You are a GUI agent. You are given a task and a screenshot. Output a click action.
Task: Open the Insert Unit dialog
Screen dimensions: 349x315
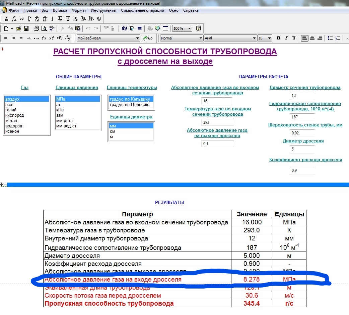coord(132,28)
